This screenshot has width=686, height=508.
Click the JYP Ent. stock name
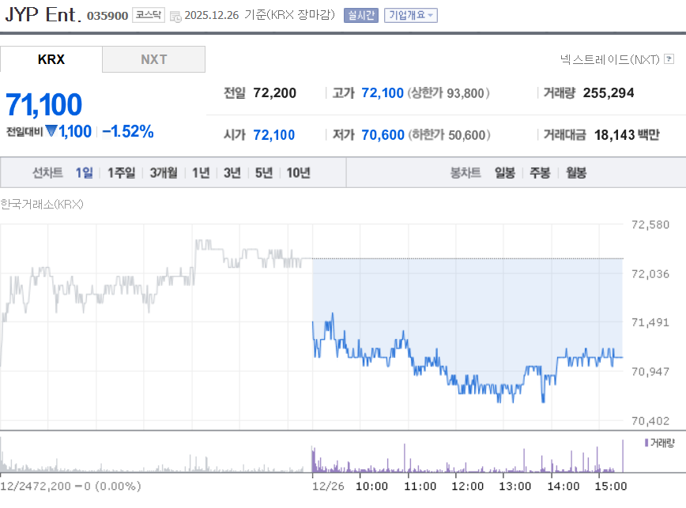click(43, 14)
